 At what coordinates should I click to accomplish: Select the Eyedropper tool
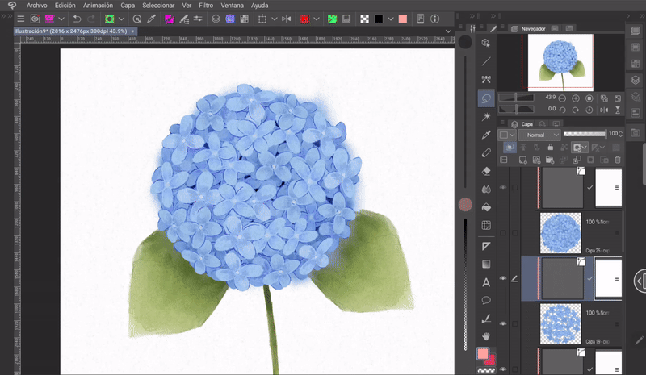pyautogui.click(x=486, y=134)
